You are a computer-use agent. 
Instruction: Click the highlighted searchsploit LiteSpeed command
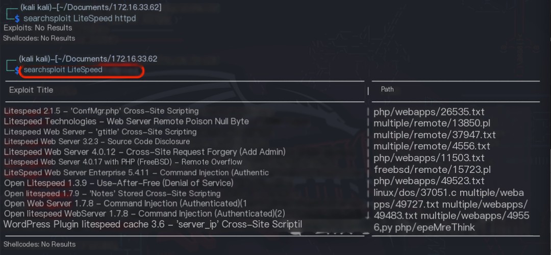tap(63, 69)
